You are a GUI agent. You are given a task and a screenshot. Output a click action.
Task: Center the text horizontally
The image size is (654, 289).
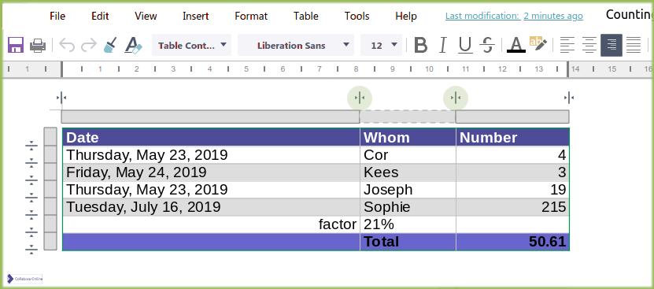point(589,45)
